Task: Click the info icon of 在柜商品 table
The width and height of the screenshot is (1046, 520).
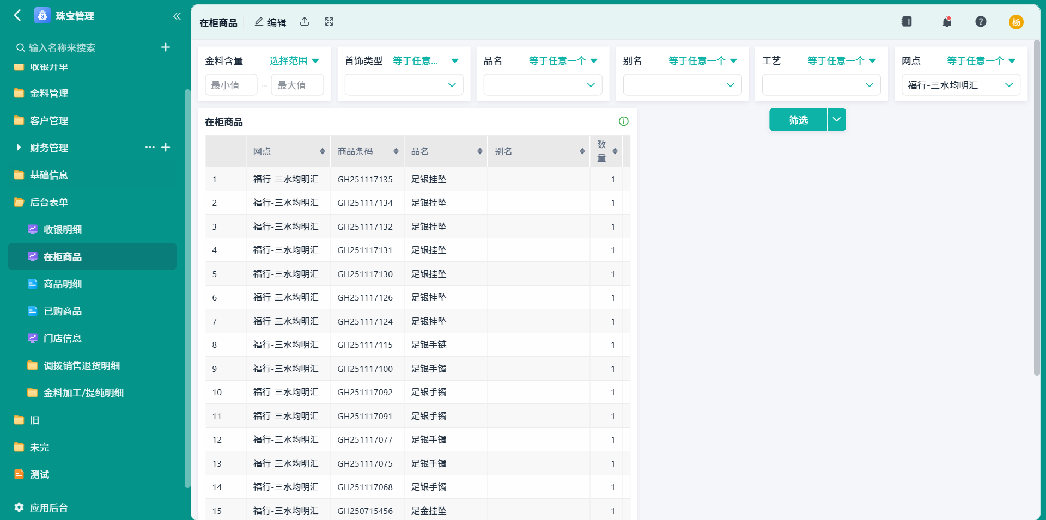Action: point(624,121)
